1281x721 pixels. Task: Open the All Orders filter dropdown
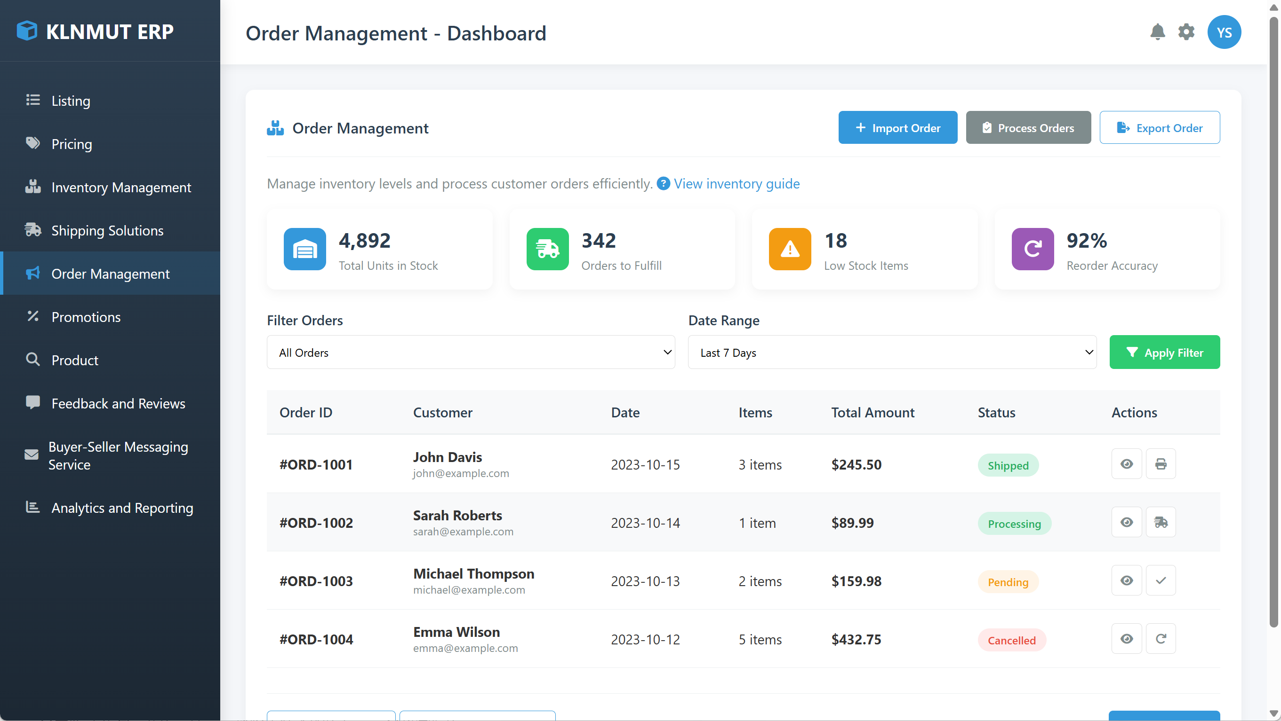tap(471, 352)
